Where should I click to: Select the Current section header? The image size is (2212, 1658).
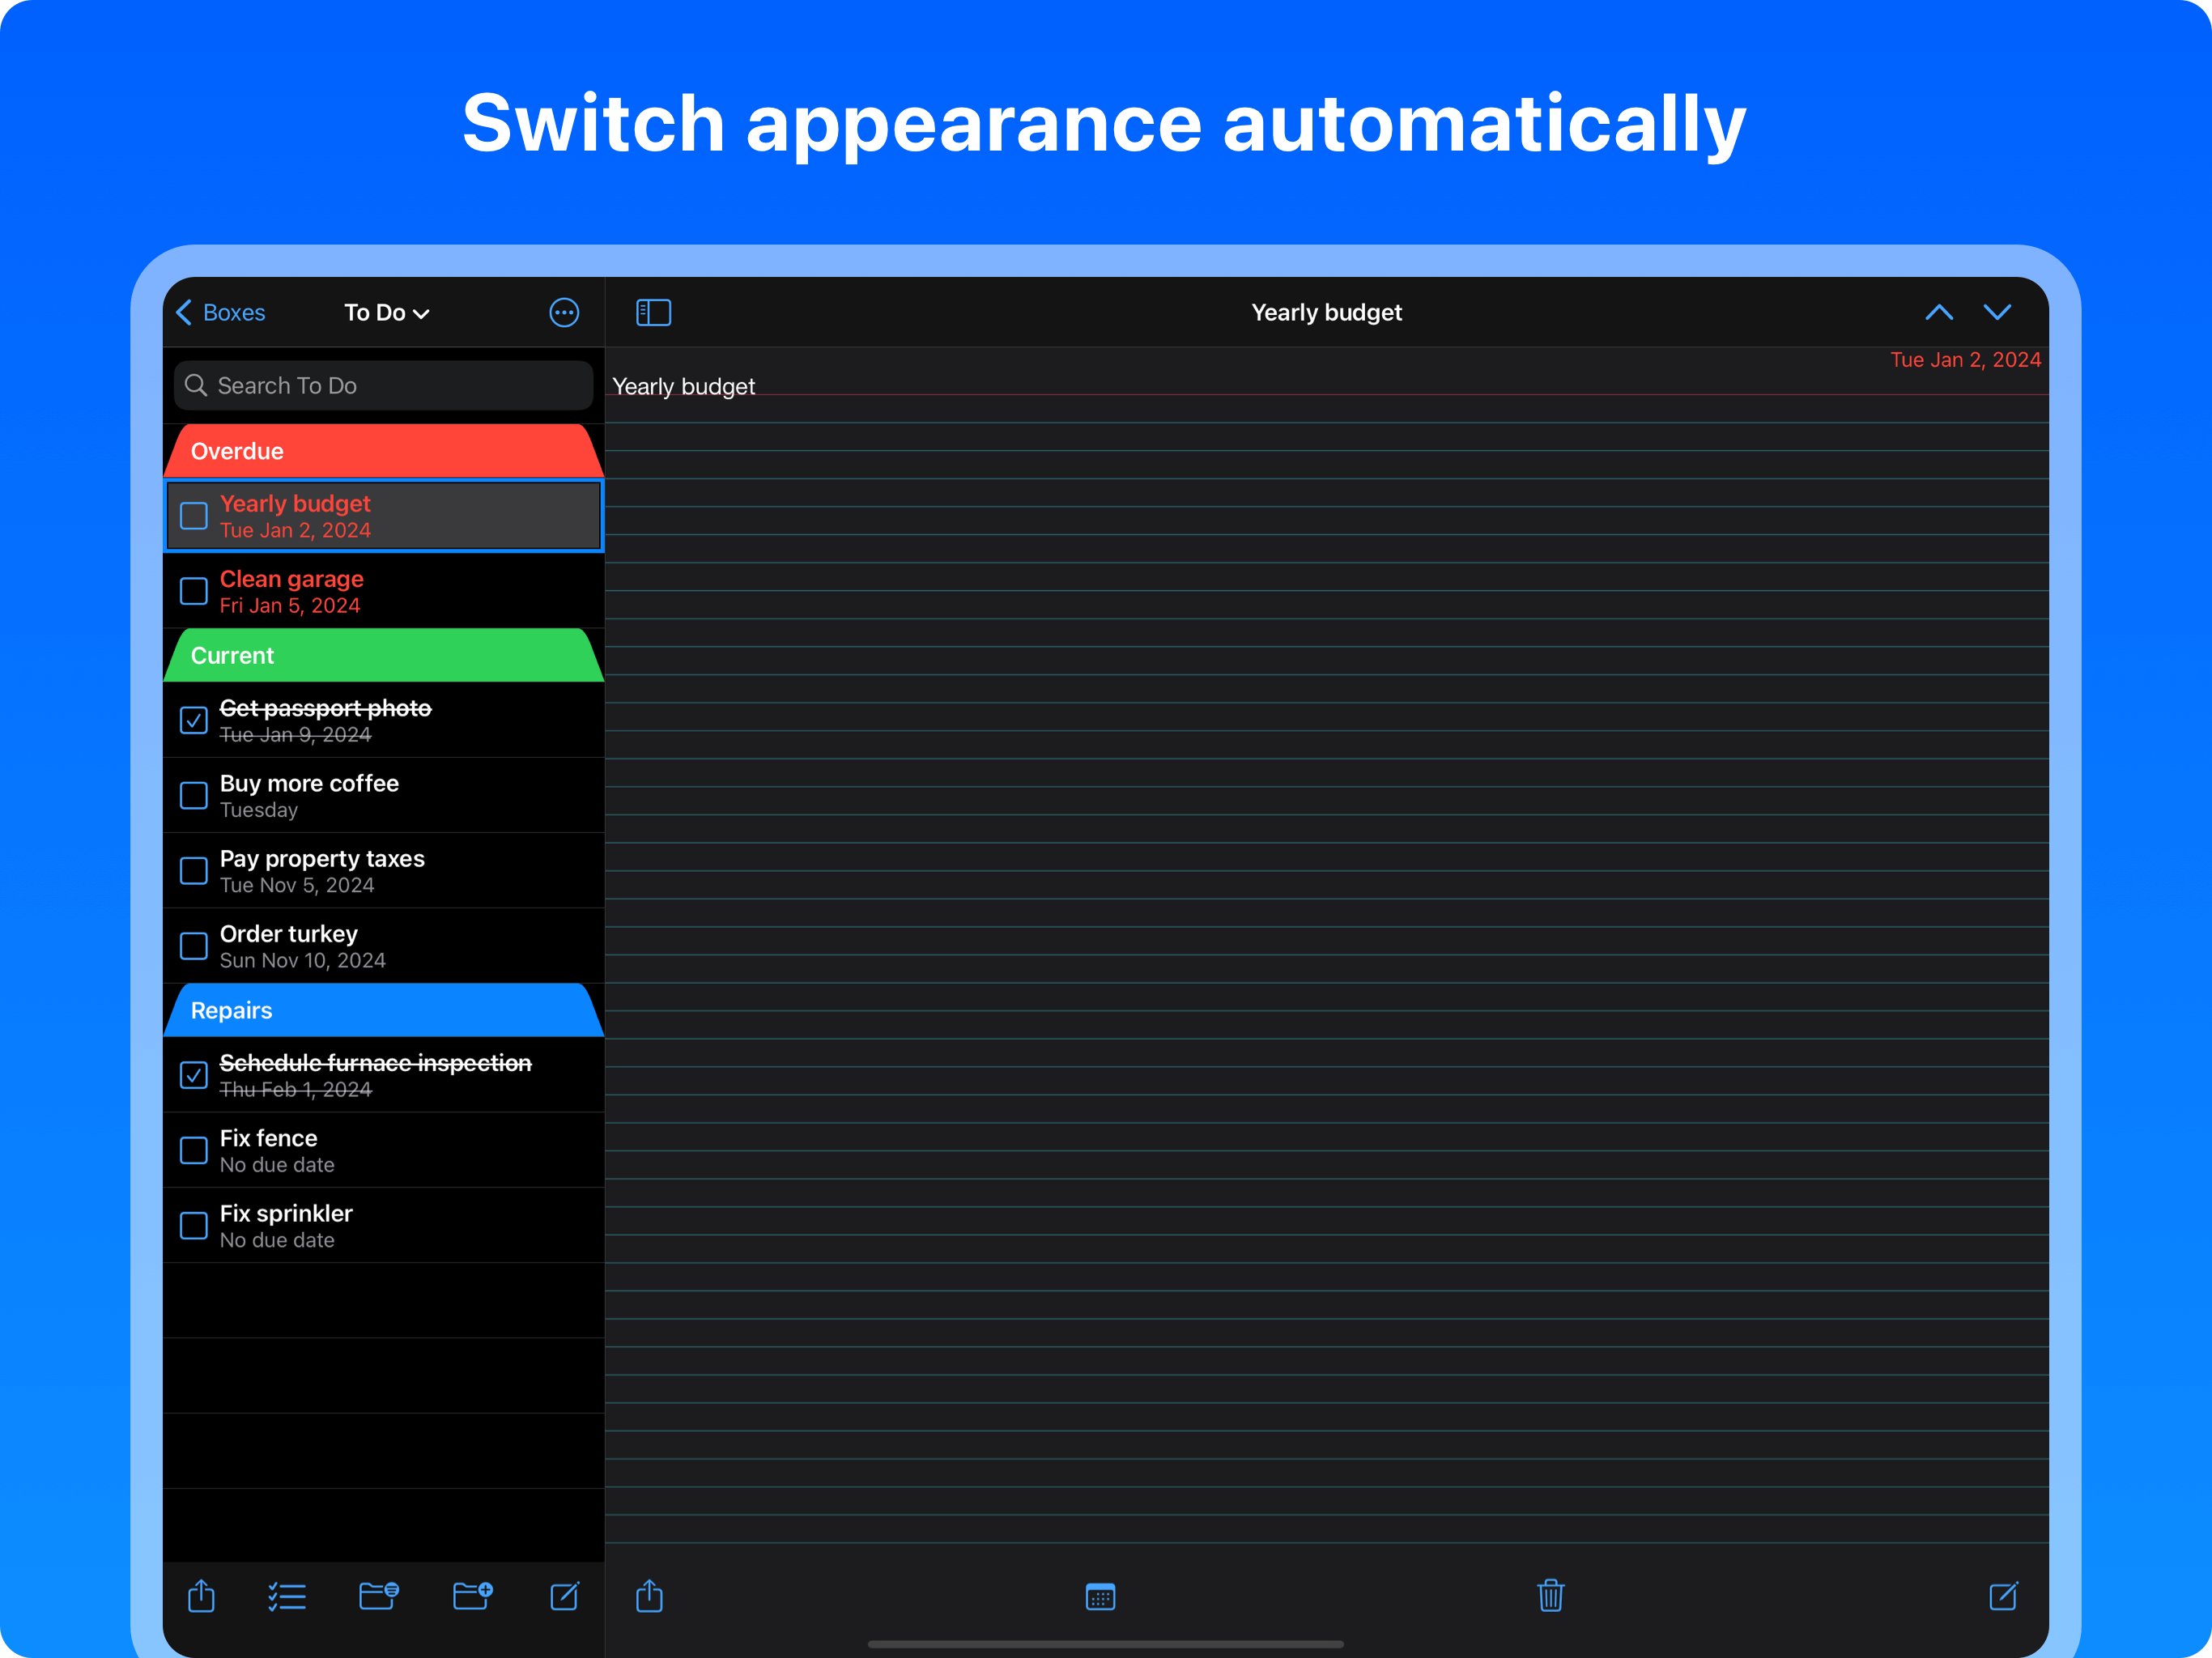click(383, 655)
